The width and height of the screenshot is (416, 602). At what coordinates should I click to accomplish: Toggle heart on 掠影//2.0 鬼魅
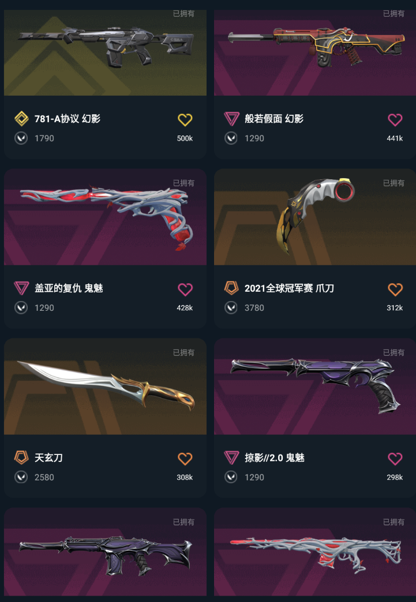[395, 458]
